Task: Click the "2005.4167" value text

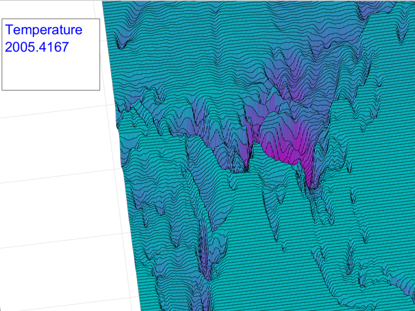Action: pyautogui.click(x=37, y=47)
